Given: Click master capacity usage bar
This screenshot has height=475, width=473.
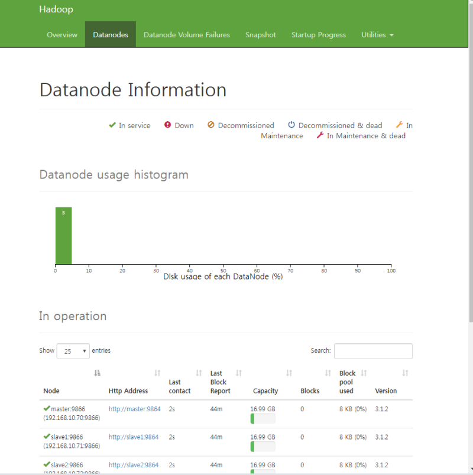Looking at the screenshot, I should tap(263, 419).
